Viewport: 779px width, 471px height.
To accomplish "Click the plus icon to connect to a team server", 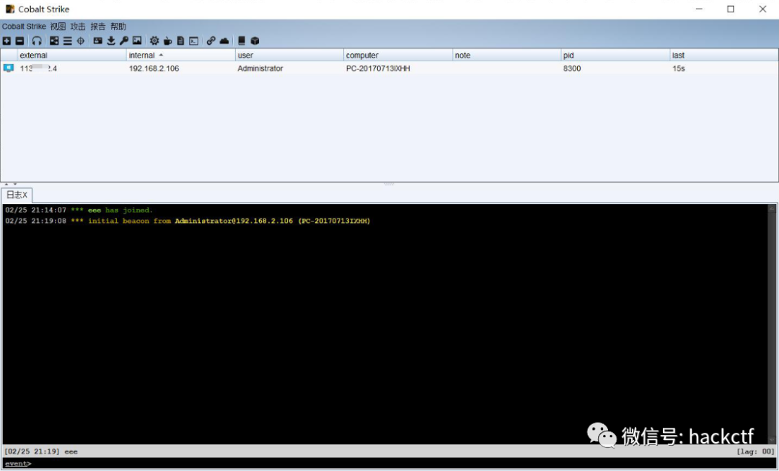I will pos(6,41).
